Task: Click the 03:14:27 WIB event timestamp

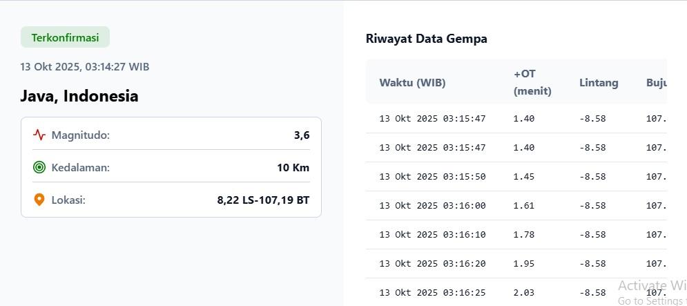Action: (x=85, y=67)
